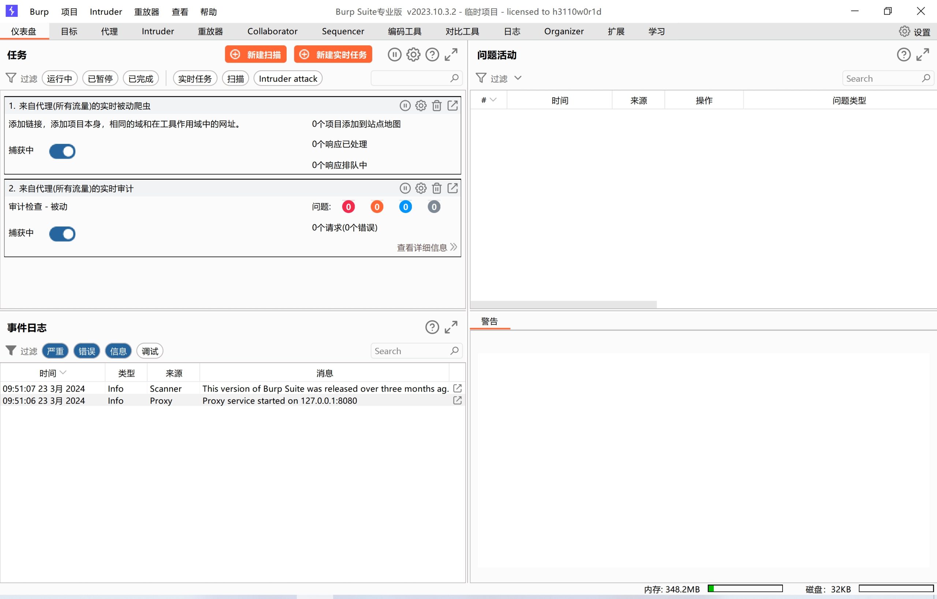The height and width of the screenshot is (599, 937).
Task: Click the orange medium severity issue count
Action: (x=377, y=206)
